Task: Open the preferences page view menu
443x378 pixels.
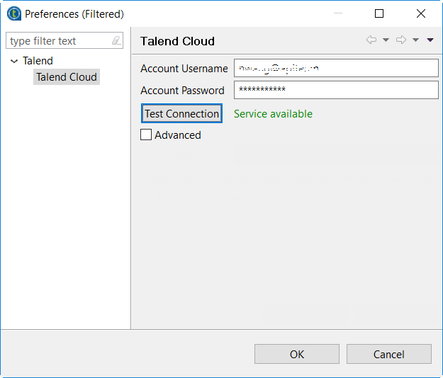Action: pyautogui.click(x=430, y=40)
